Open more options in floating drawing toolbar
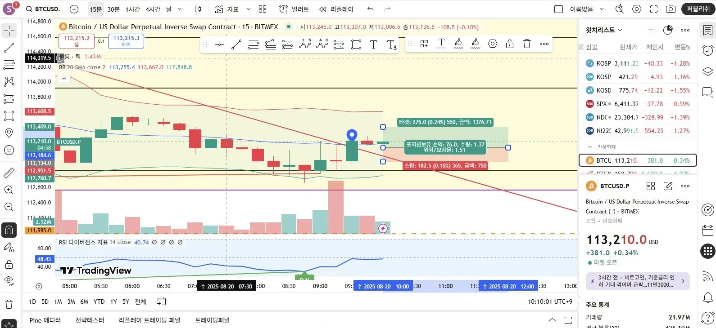Image resolution: width=716 pixels, height=328 pixels. click(x=544, y=44)
